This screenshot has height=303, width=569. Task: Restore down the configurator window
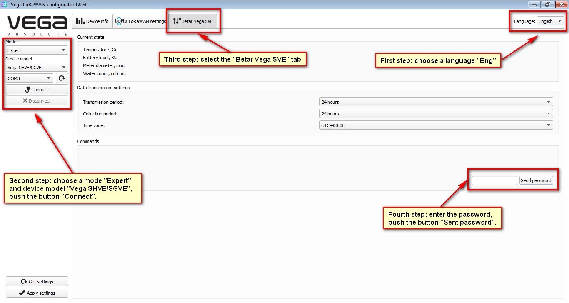pos(547,4)
